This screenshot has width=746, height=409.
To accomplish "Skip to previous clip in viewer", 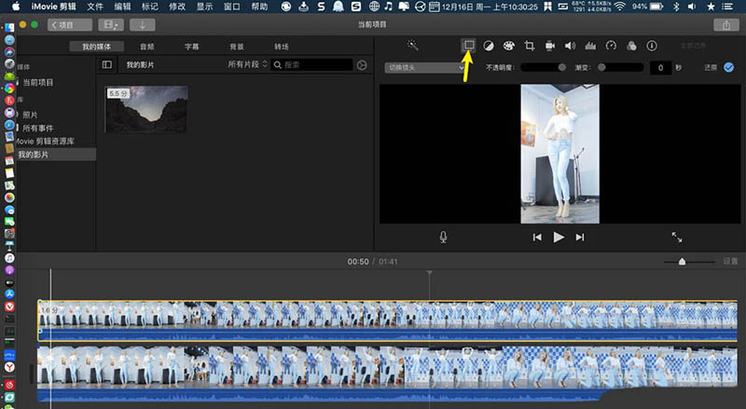I will tap(537, 237).
